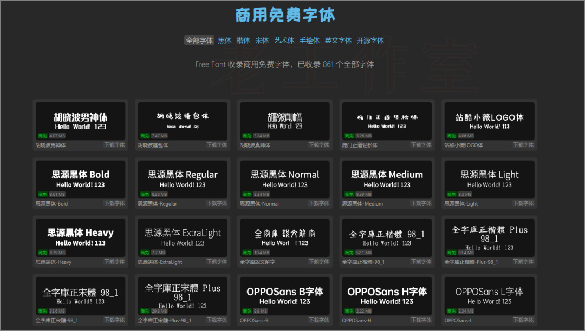Download the 全字库正宋体-Plus-98_1 font
Screen dimensions: 585x331
pyautogui.click(x=217, y=320)
